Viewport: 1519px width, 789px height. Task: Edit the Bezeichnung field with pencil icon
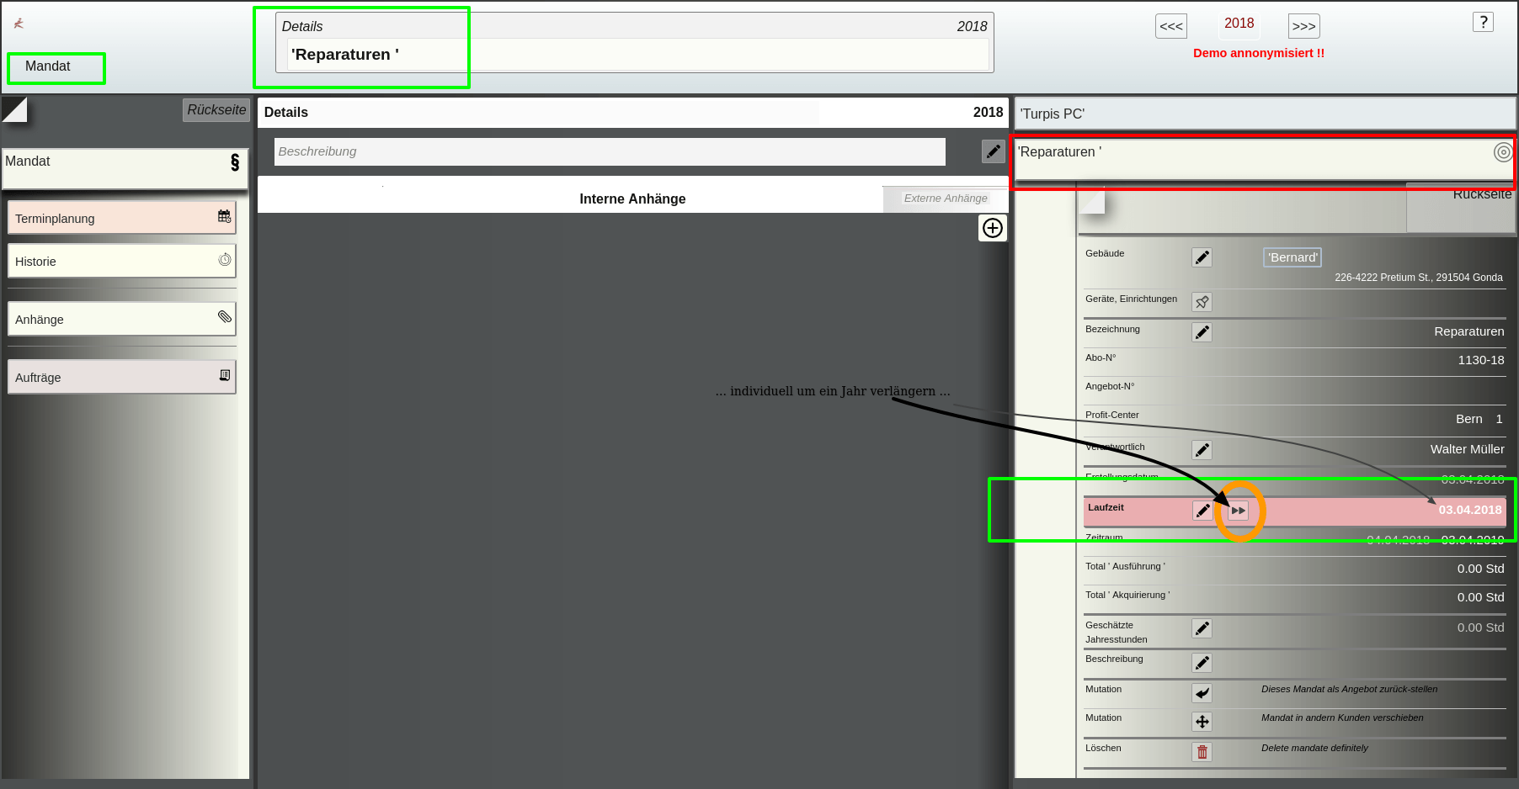point(1202,332)
